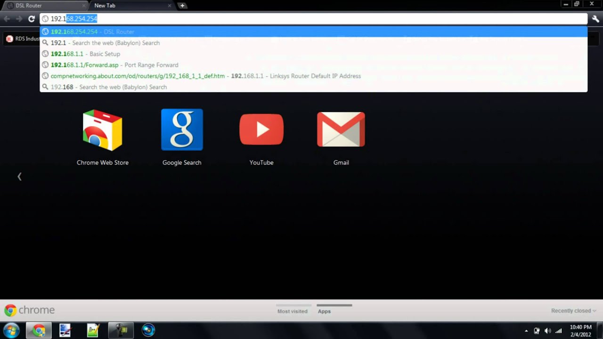Click the Forward navigation arrow
Screen dimensions: 603x339
click(19, 19)
